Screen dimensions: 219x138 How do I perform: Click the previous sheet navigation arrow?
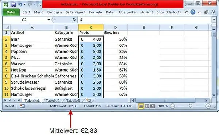pyautogui.click(x=10, y=100)
